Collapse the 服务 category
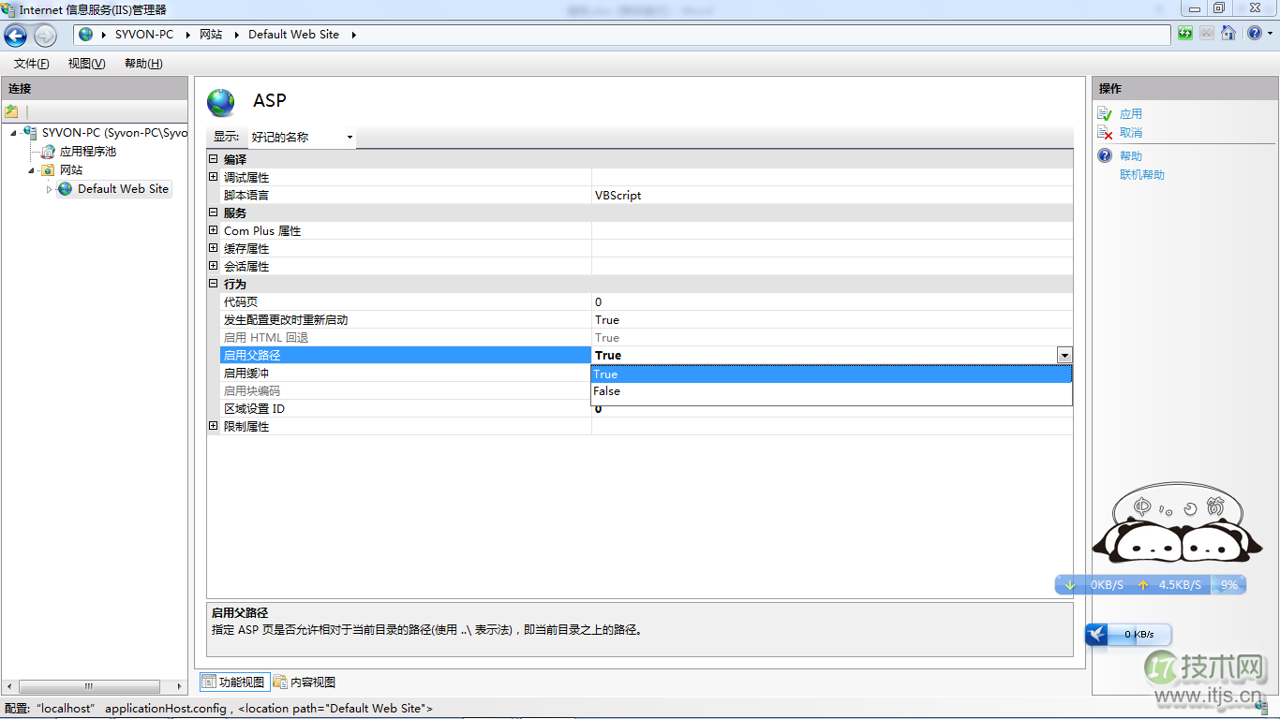The width and height of the screenshot is (1280, 719). 214,213
